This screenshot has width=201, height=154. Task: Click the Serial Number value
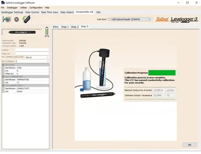(23, 41)
